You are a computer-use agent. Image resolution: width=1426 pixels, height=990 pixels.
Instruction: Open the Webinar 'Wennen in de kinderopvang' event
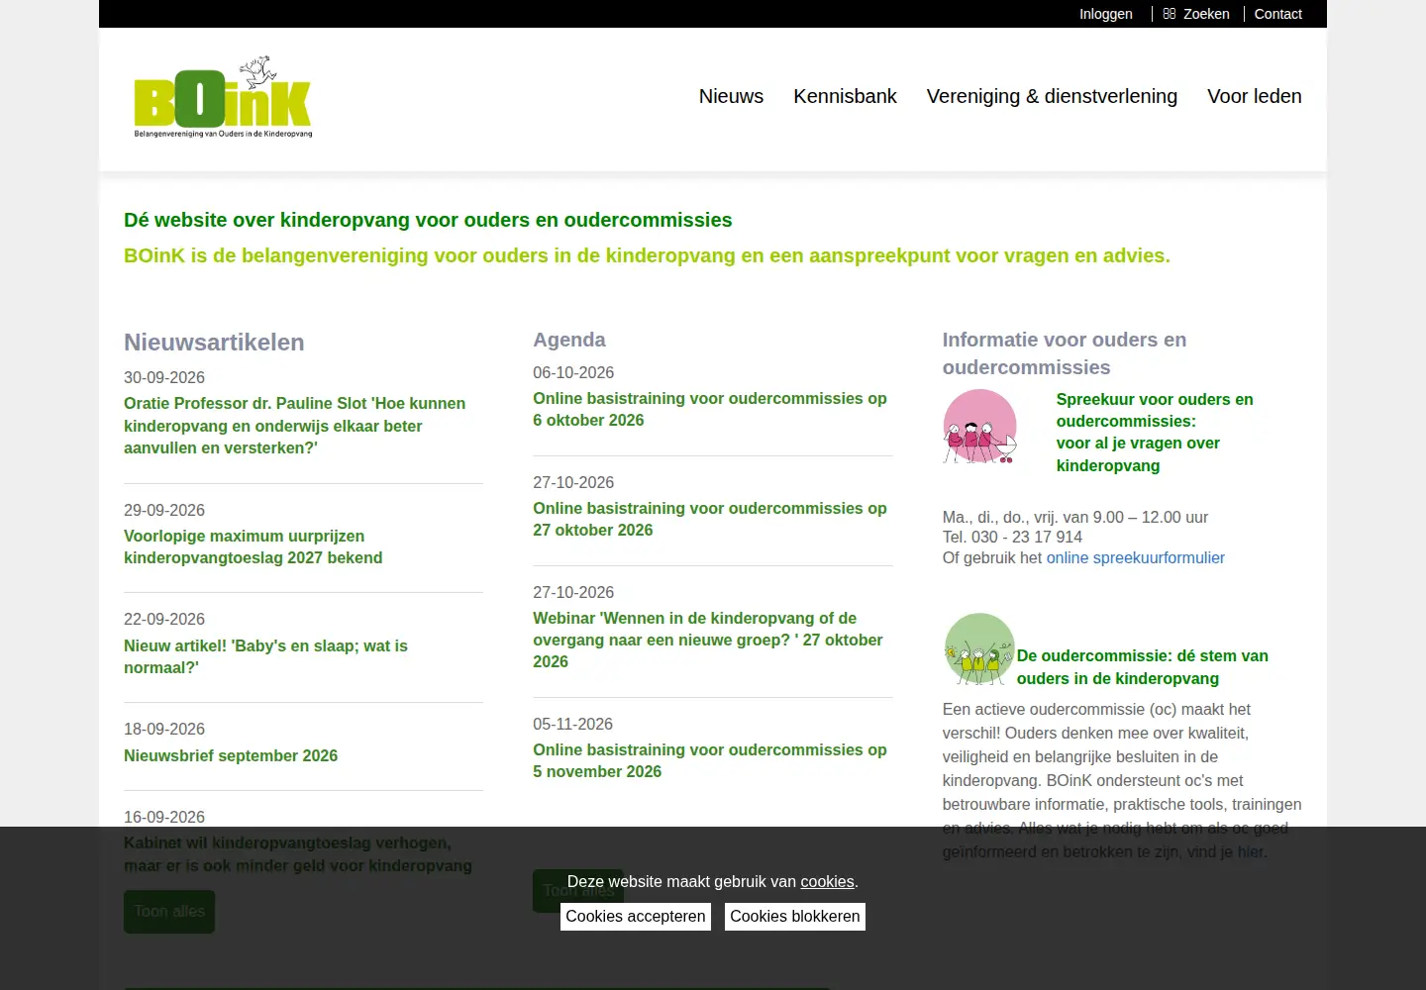pos(708,640)
